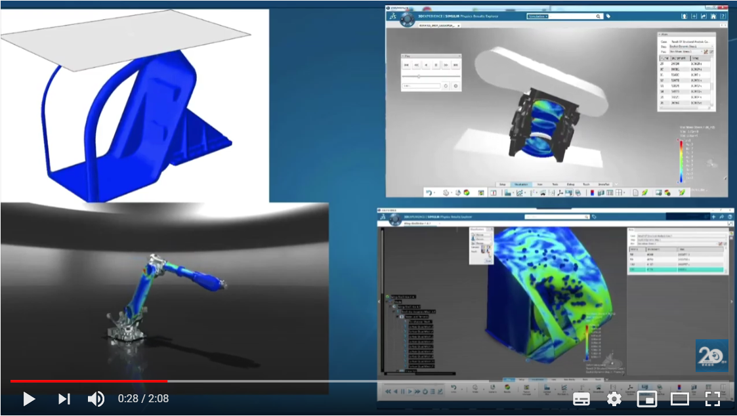737x416 pixels.
Task: Click vertical scrollbar of upper Plots table
Action: pyautogui.click(x=713, y=80)
